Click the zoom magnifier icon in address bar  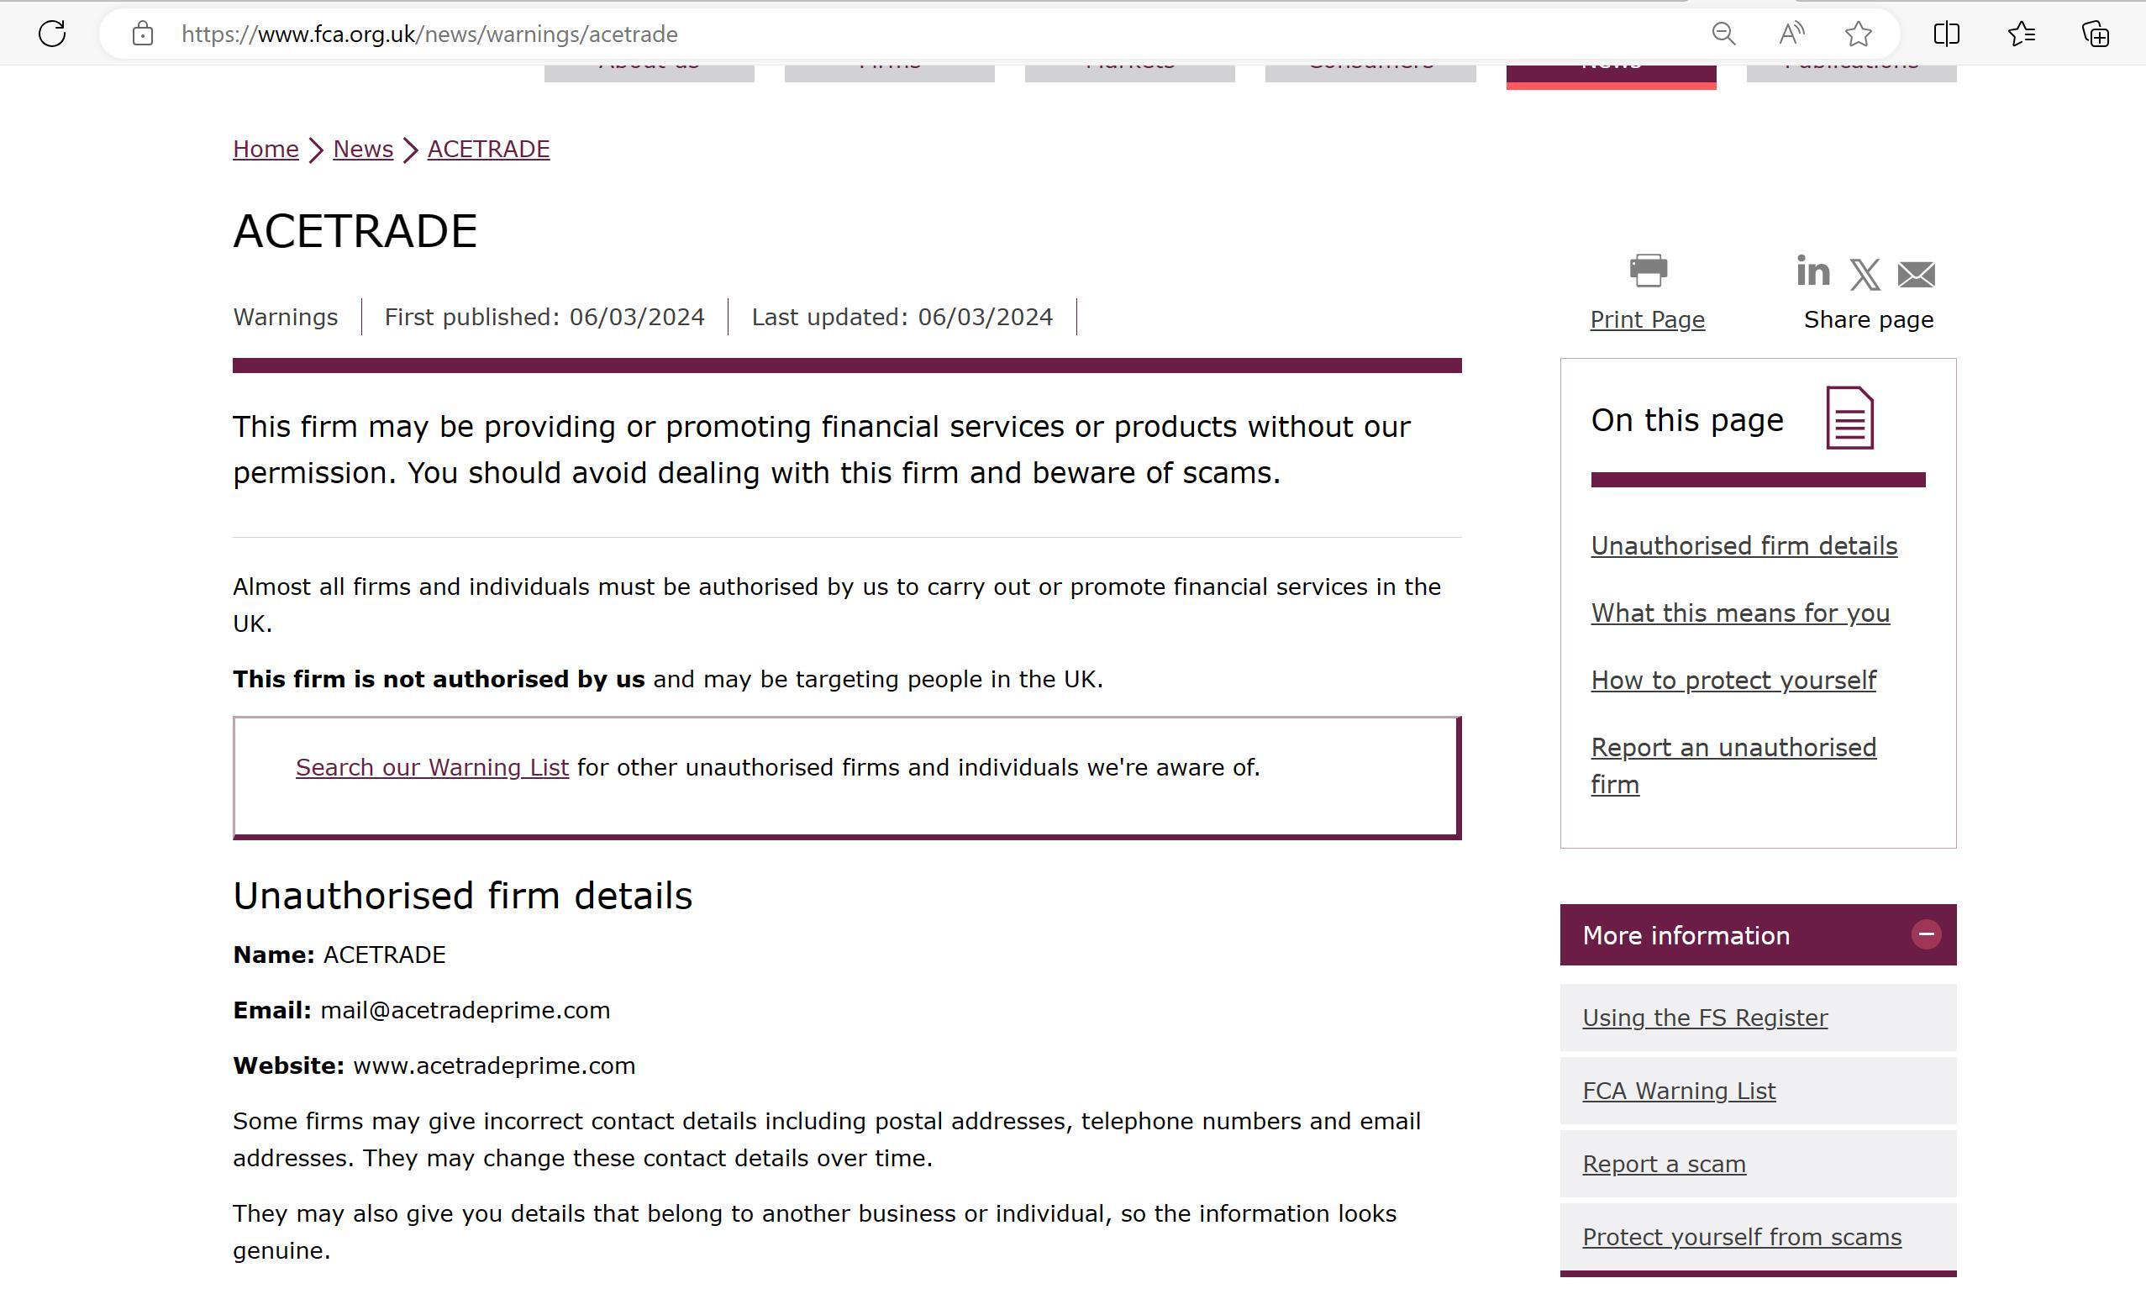(1723, 34)
